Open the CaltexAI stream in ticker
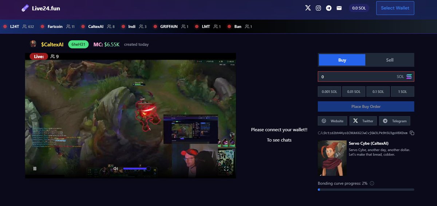This screenshot has height=206, width=437. coord(98,27)
